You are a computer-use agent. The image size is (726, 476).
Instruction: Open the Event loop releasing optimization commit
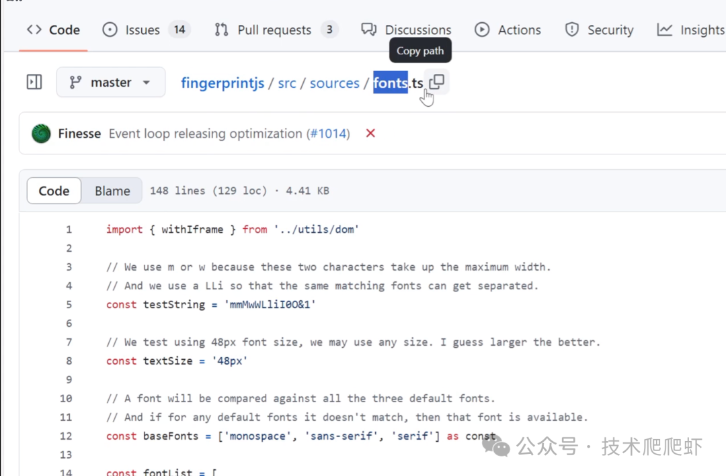pos(205,134)
